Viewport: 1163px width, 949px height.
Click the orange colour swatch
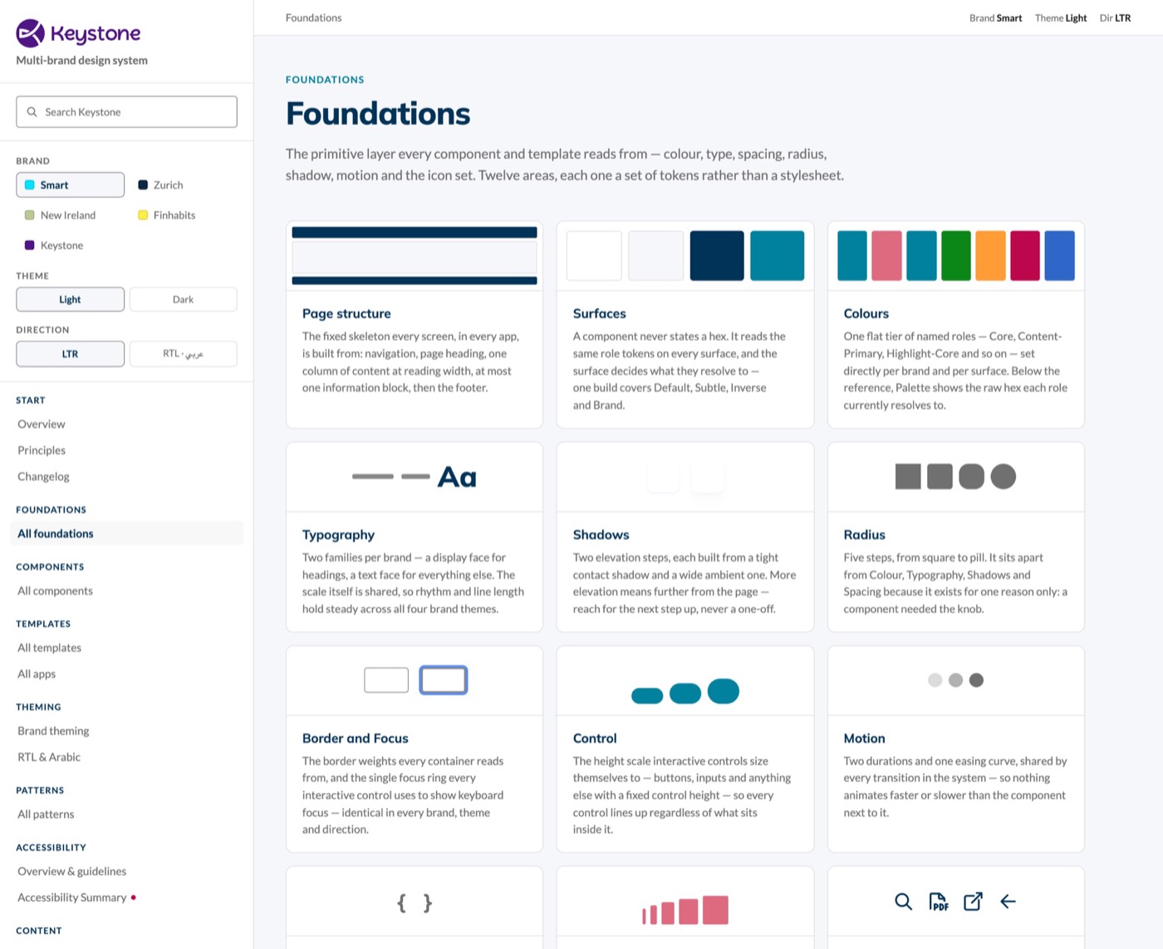pos(990,256)
